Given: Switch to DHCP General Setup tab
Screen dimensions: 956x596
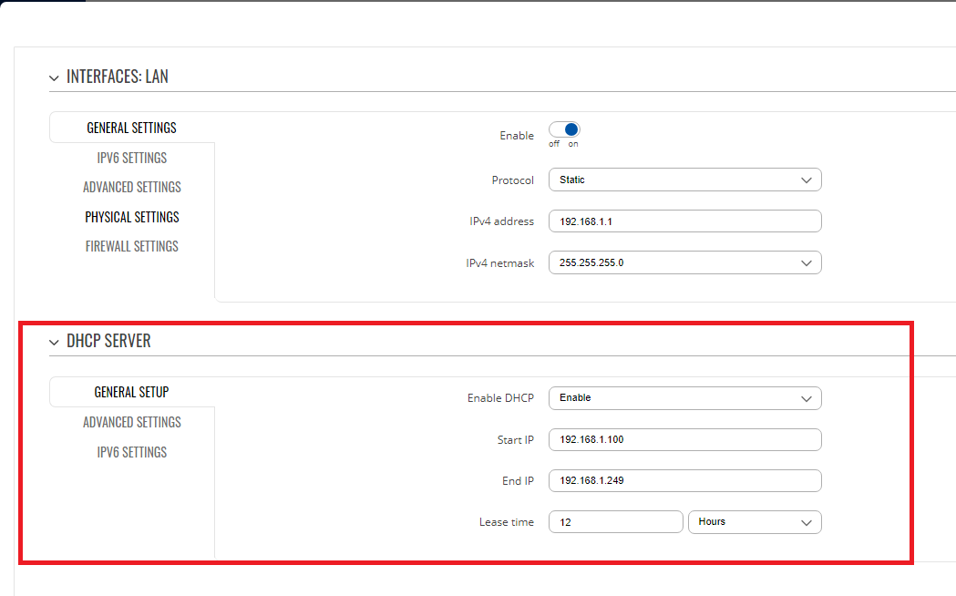Looking at the screenshot, I should click(x=132, y=393).
